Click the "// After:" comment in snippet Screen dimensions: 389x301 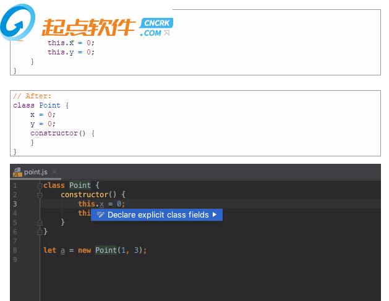[33, 96]
